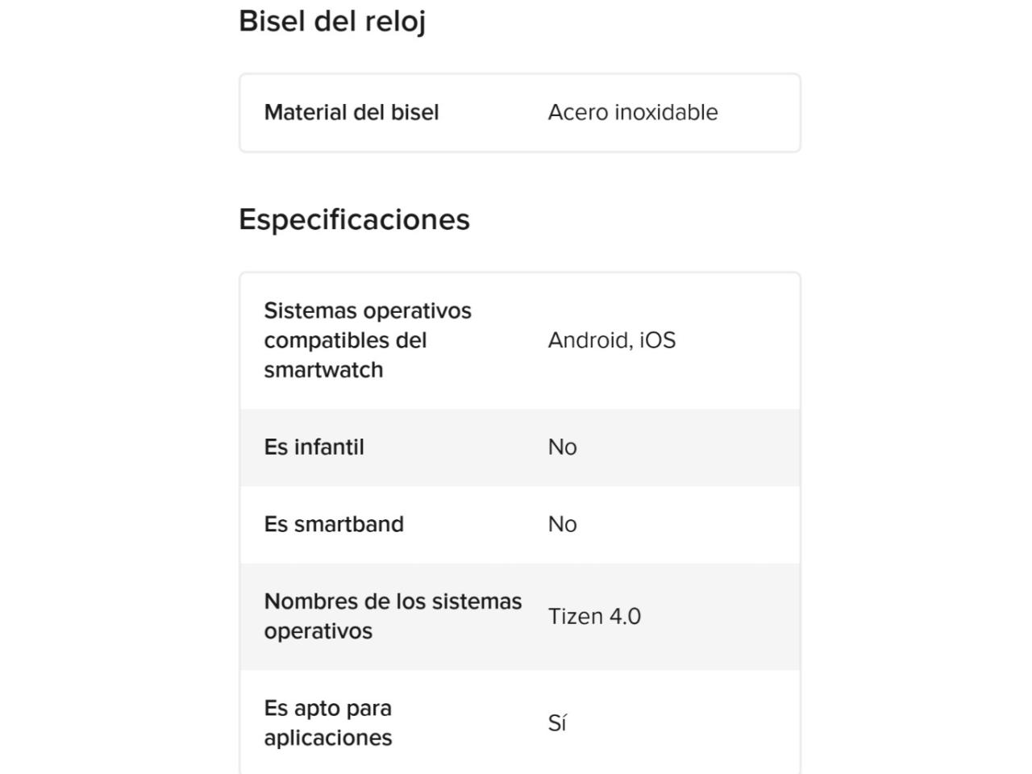The image size is (1032, 774).
Task: Click the 'Material del bisel' bezel row
Action: tap(520, 113)
